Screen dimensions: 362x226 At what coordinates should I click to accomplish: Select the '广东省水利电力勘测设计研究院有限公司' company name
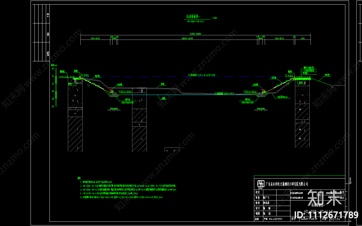(x=287, y=184)
